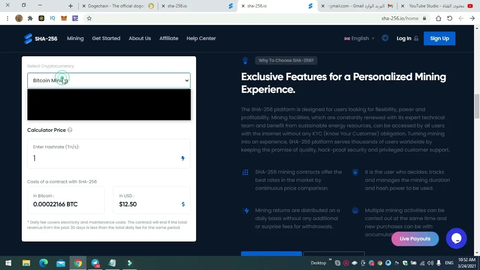Screen dimensions: 480x270
Task: Close the YouTube Studio tab
Action: coord(403,6)
